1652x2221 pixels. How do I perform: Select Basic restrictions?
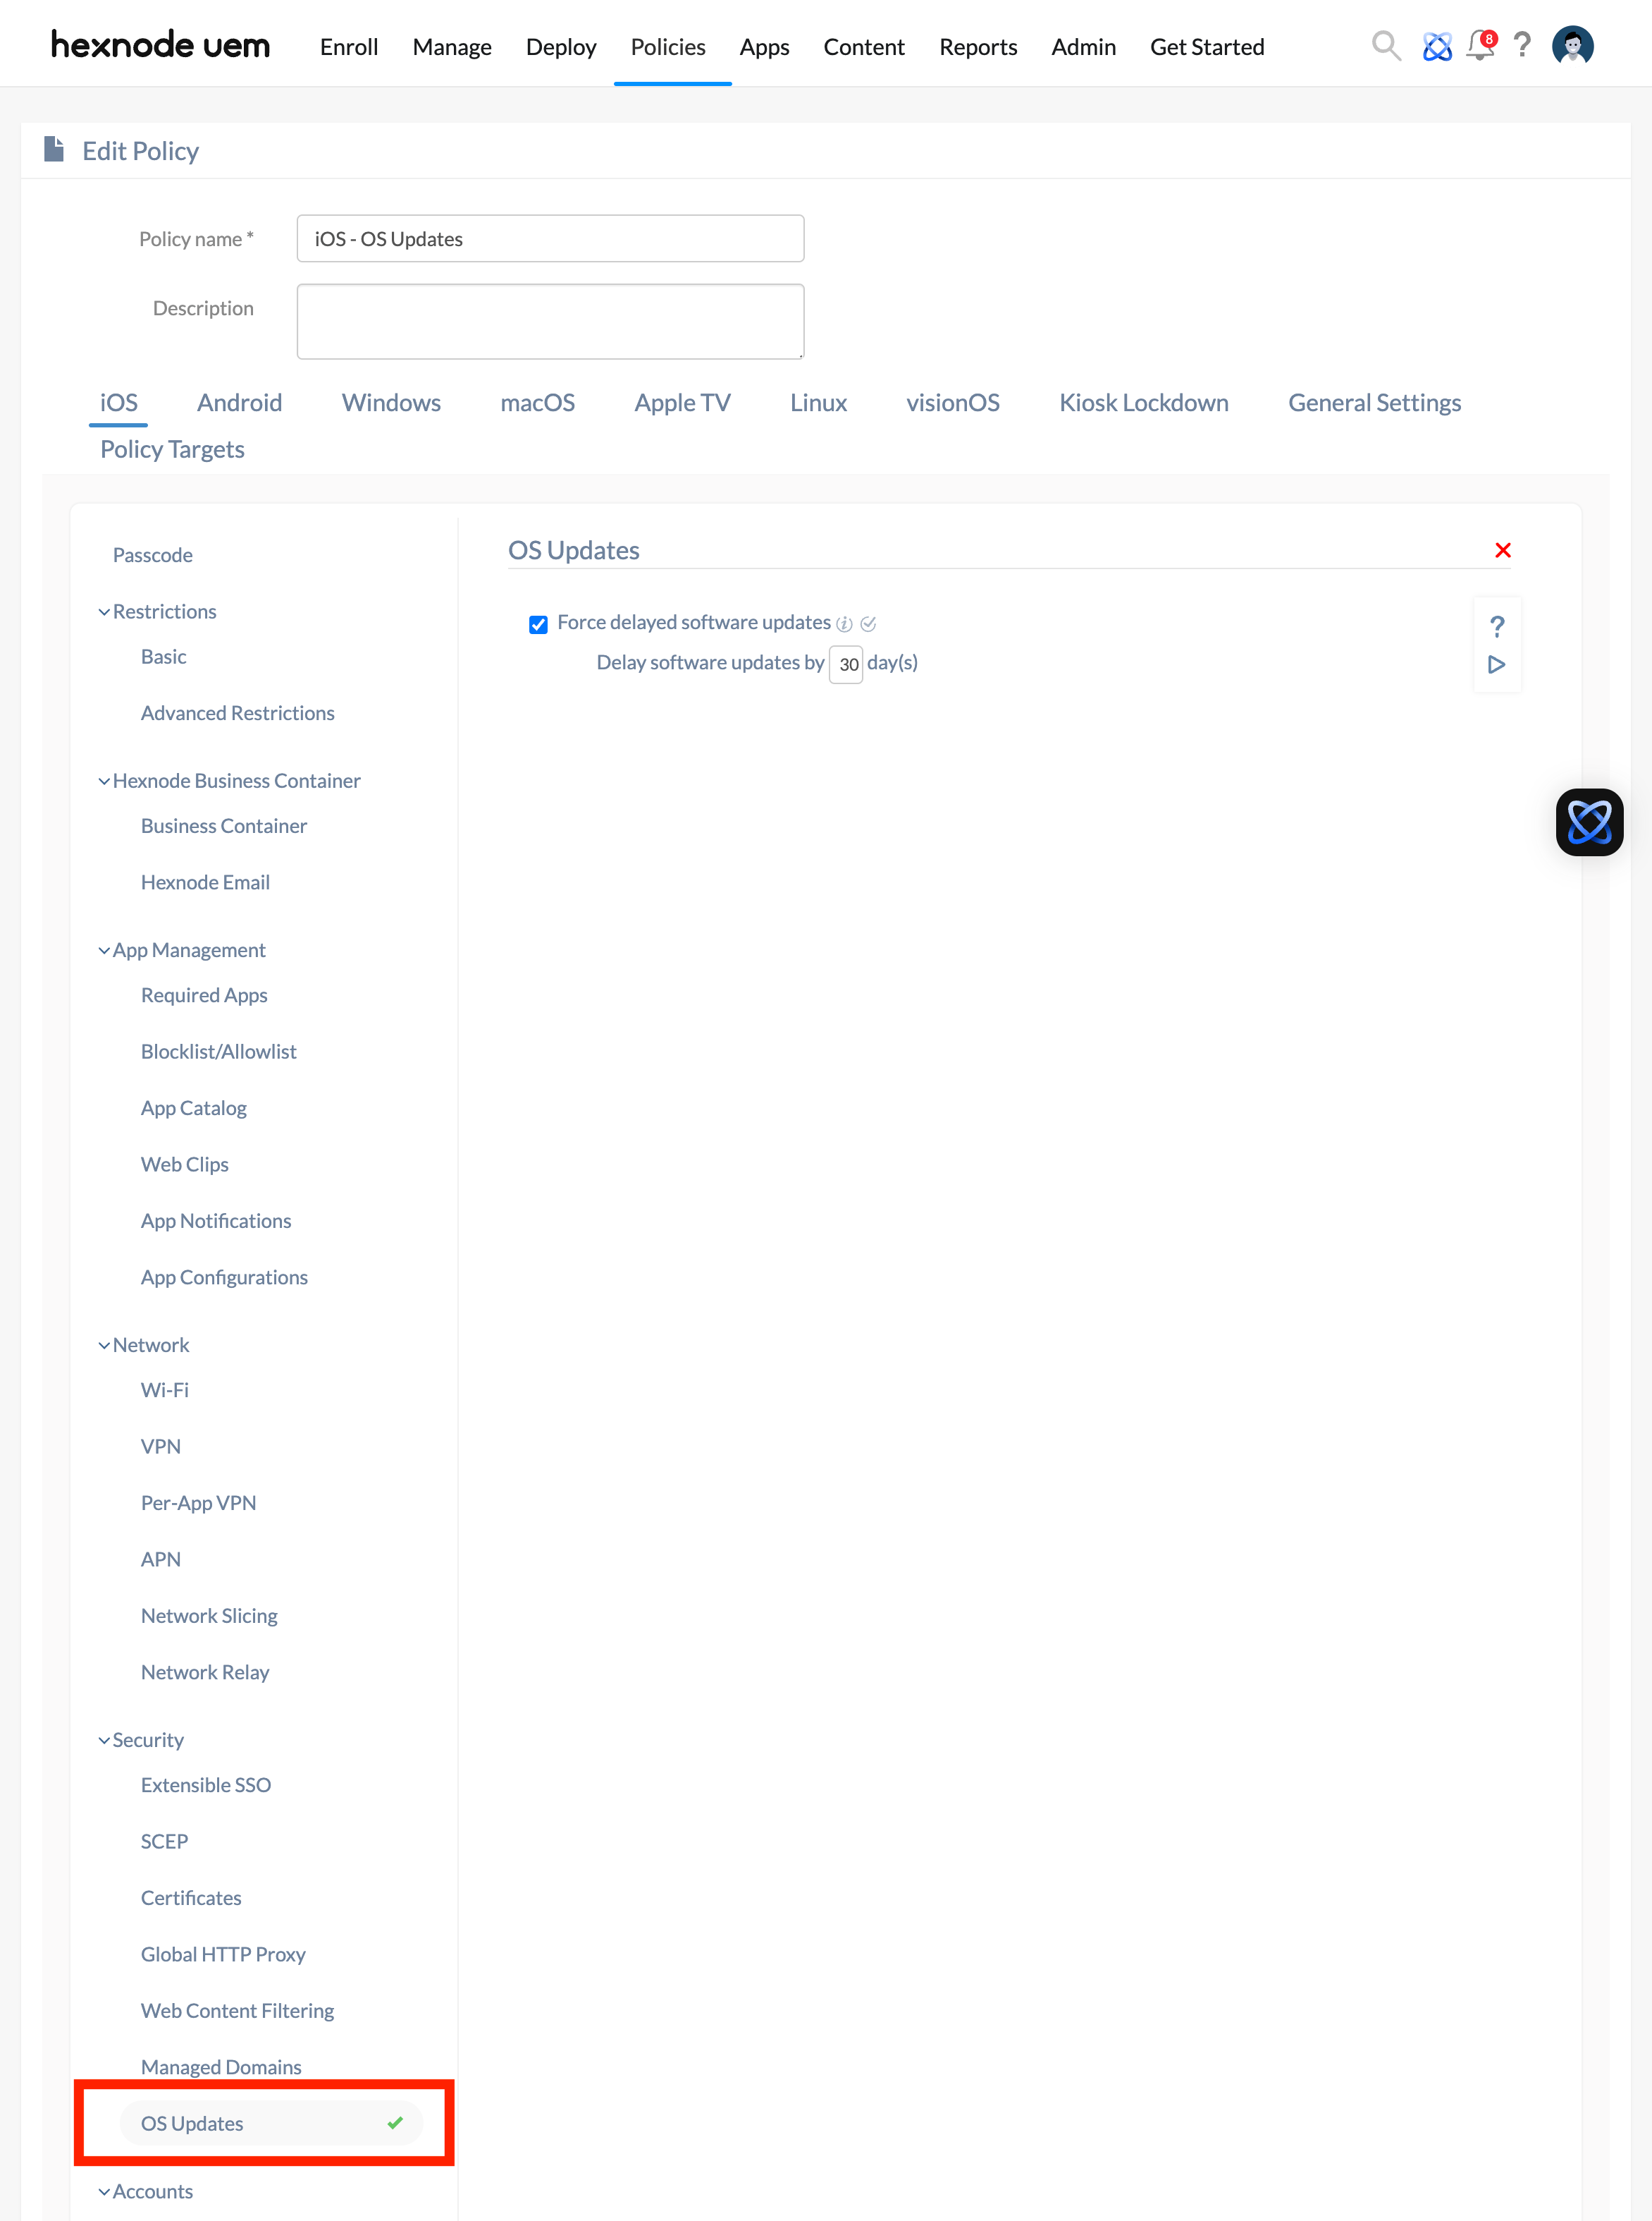coord(163,657)
